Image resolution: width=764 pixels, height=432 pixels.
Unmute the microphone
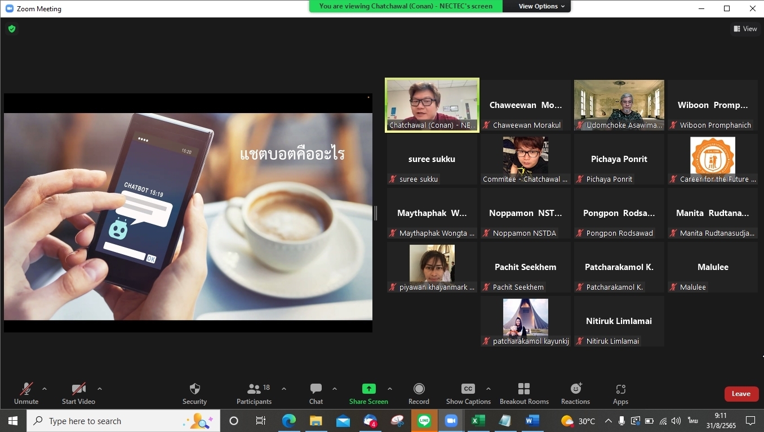click(x=26, y=389)
